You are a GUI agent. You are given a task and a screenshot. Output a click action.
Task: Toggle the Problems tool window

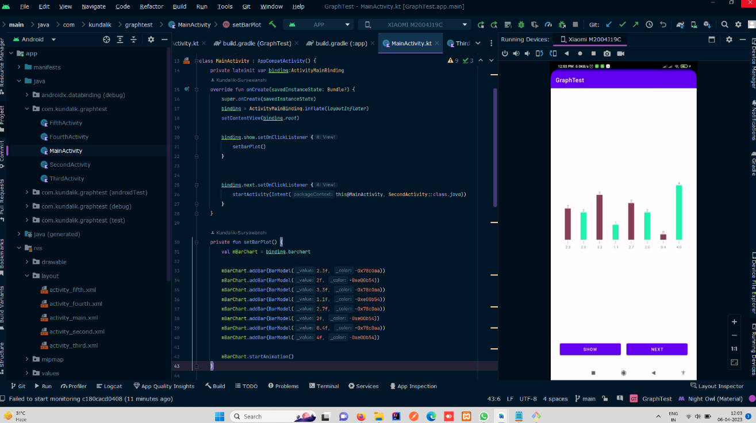point(283,386)
